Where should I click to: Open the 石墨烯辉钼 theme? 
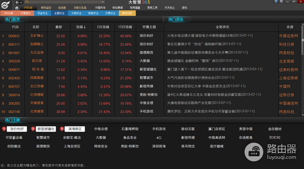point(129,129)
